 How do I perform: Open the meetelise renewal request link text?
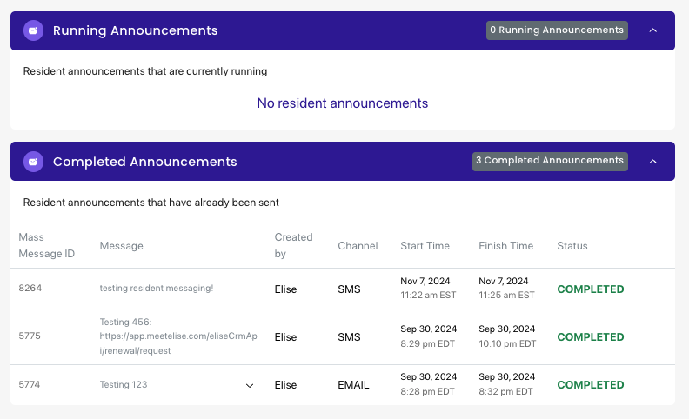click(x=178, y=343)
